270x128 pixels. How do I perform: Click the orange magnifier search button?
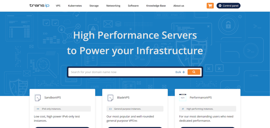194,72
